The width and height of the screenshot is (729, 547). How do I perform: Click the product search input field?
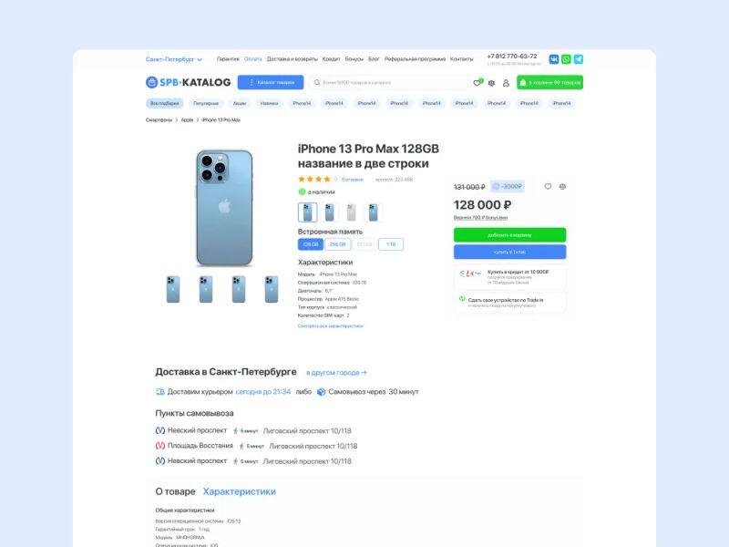(391, 82)
